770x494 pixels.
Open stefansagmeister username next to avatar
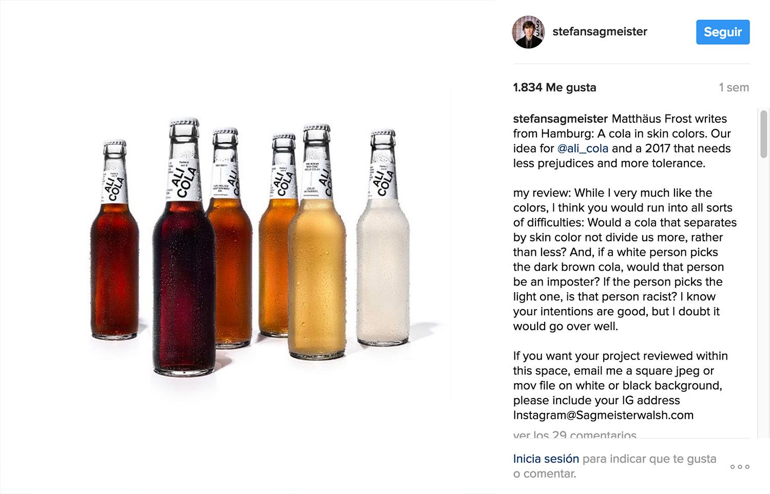[600, 32]
